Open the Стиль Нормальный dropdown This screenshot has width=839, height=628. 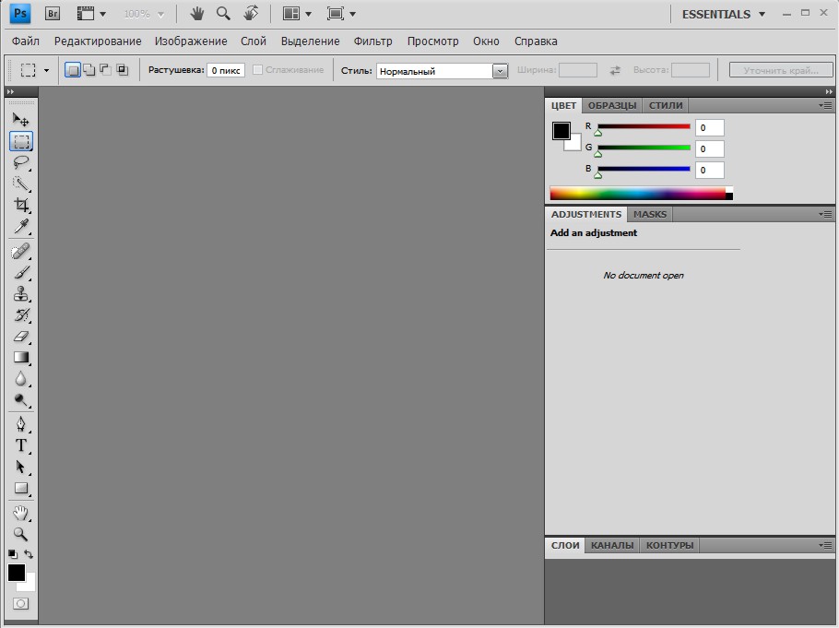pos(442,71)
